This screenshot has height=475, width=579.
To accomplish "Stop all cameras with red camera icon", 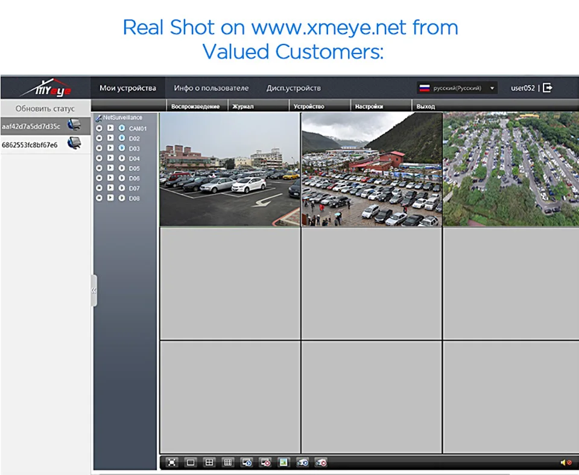I will click(321, 462).
